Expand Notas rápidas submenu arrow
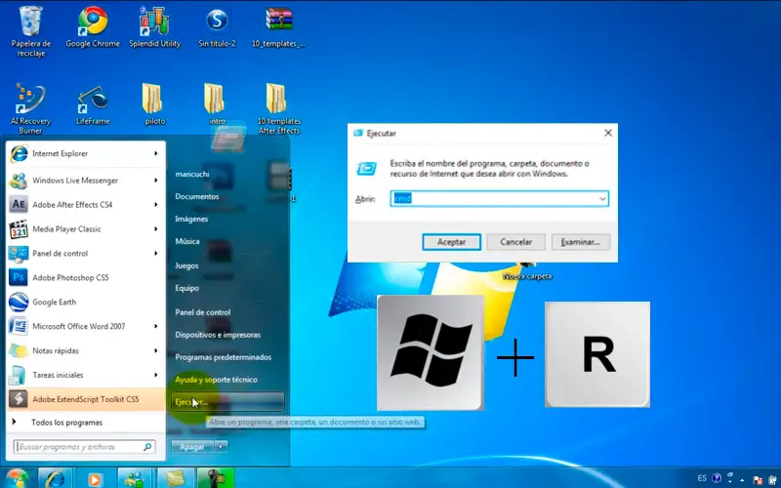Image resolution: width=781 pixels, height=488 pixels. pyautogui.click(x=156, y=350)
